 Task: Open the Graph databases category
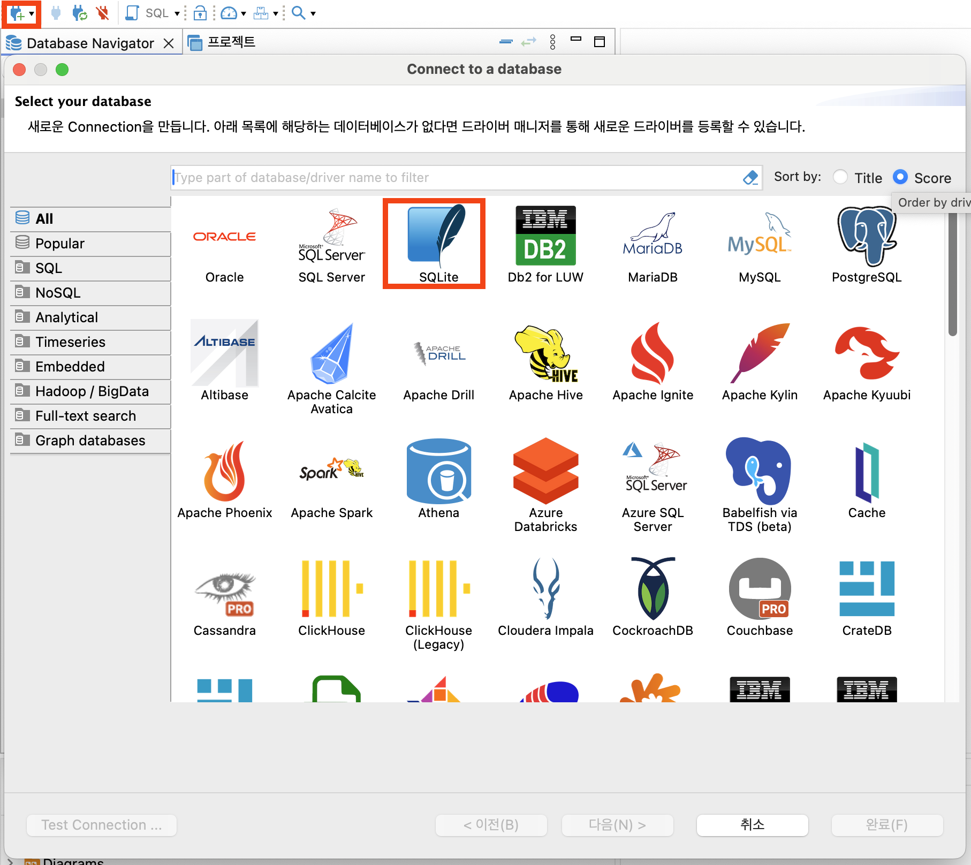click(90, 440)
